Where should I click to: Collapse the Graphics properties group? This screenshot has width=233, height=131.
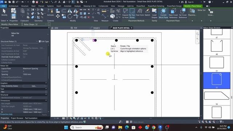click(46, 83)
